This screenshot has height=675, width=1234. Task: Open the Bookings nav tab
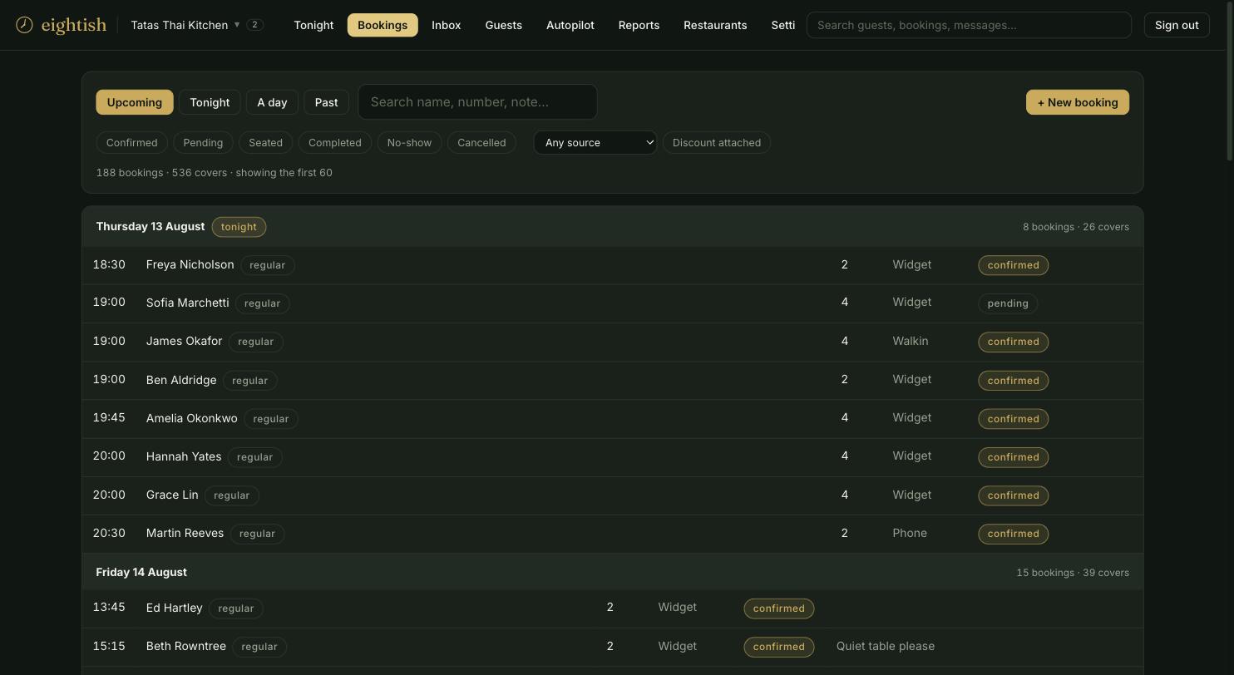point(383,25)
